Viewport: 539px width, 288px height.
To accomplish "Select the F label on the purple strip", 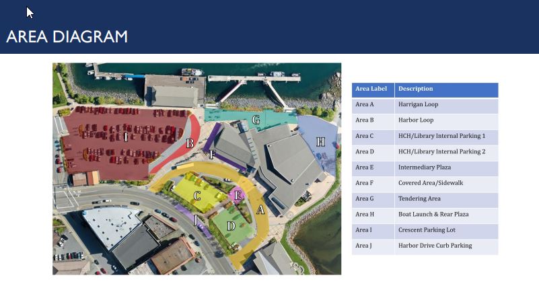I will click(x=213, y=155).
